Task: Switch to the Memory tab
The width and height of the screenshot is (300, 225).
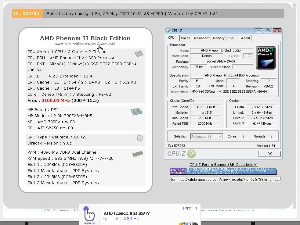Action: click(219, 38)
